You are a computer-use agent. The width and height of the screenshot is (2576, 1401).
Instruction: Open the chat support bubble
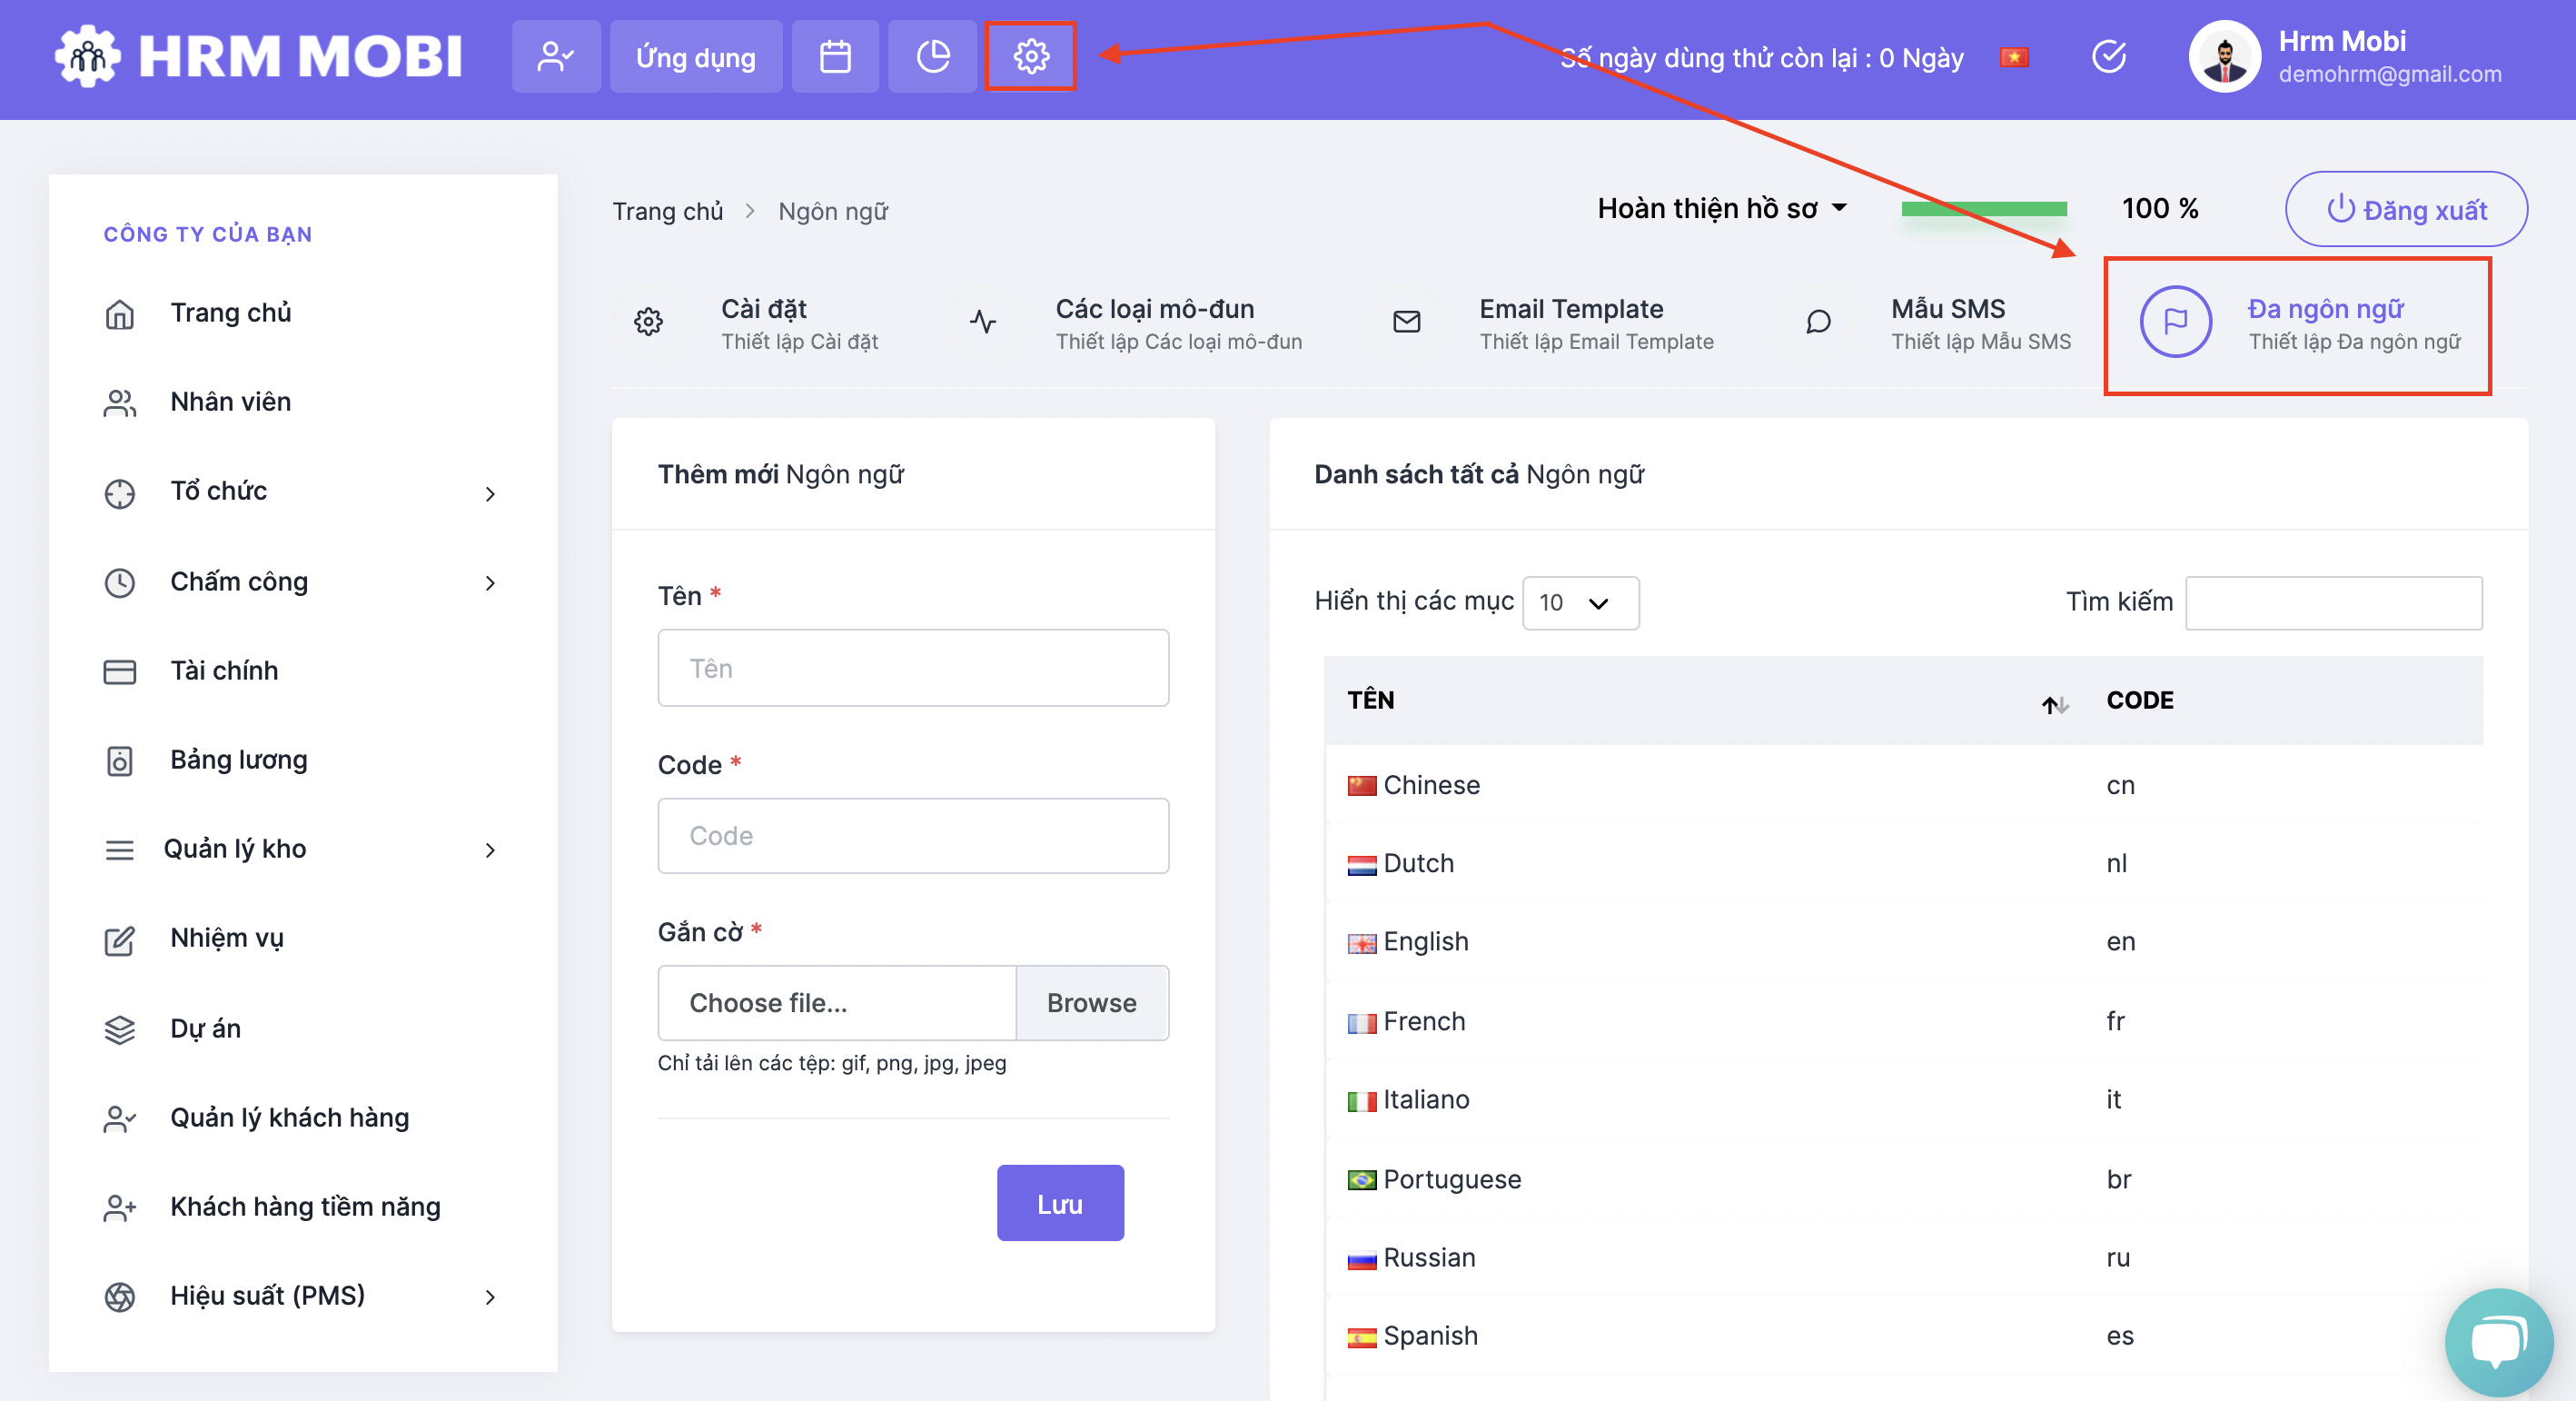(2498, 1341)
